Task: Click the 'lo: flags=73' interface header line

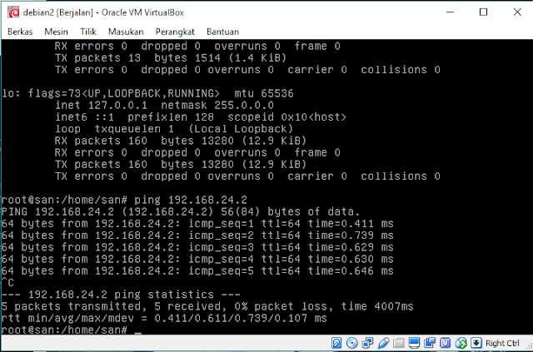Action: click(x=147, y=93)
